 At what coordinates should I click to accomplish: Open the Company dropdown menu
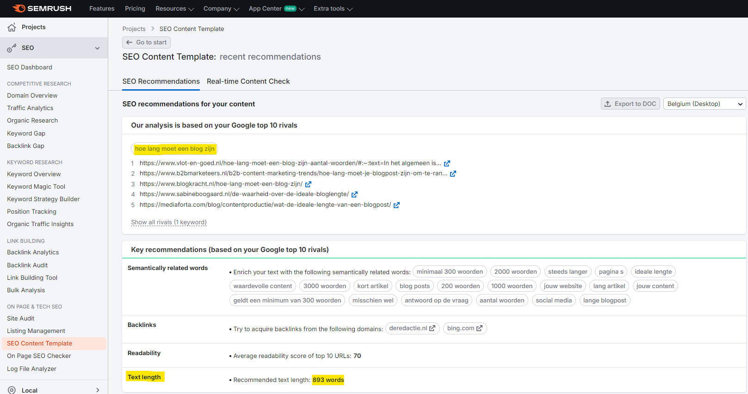(x=221, y=9)
